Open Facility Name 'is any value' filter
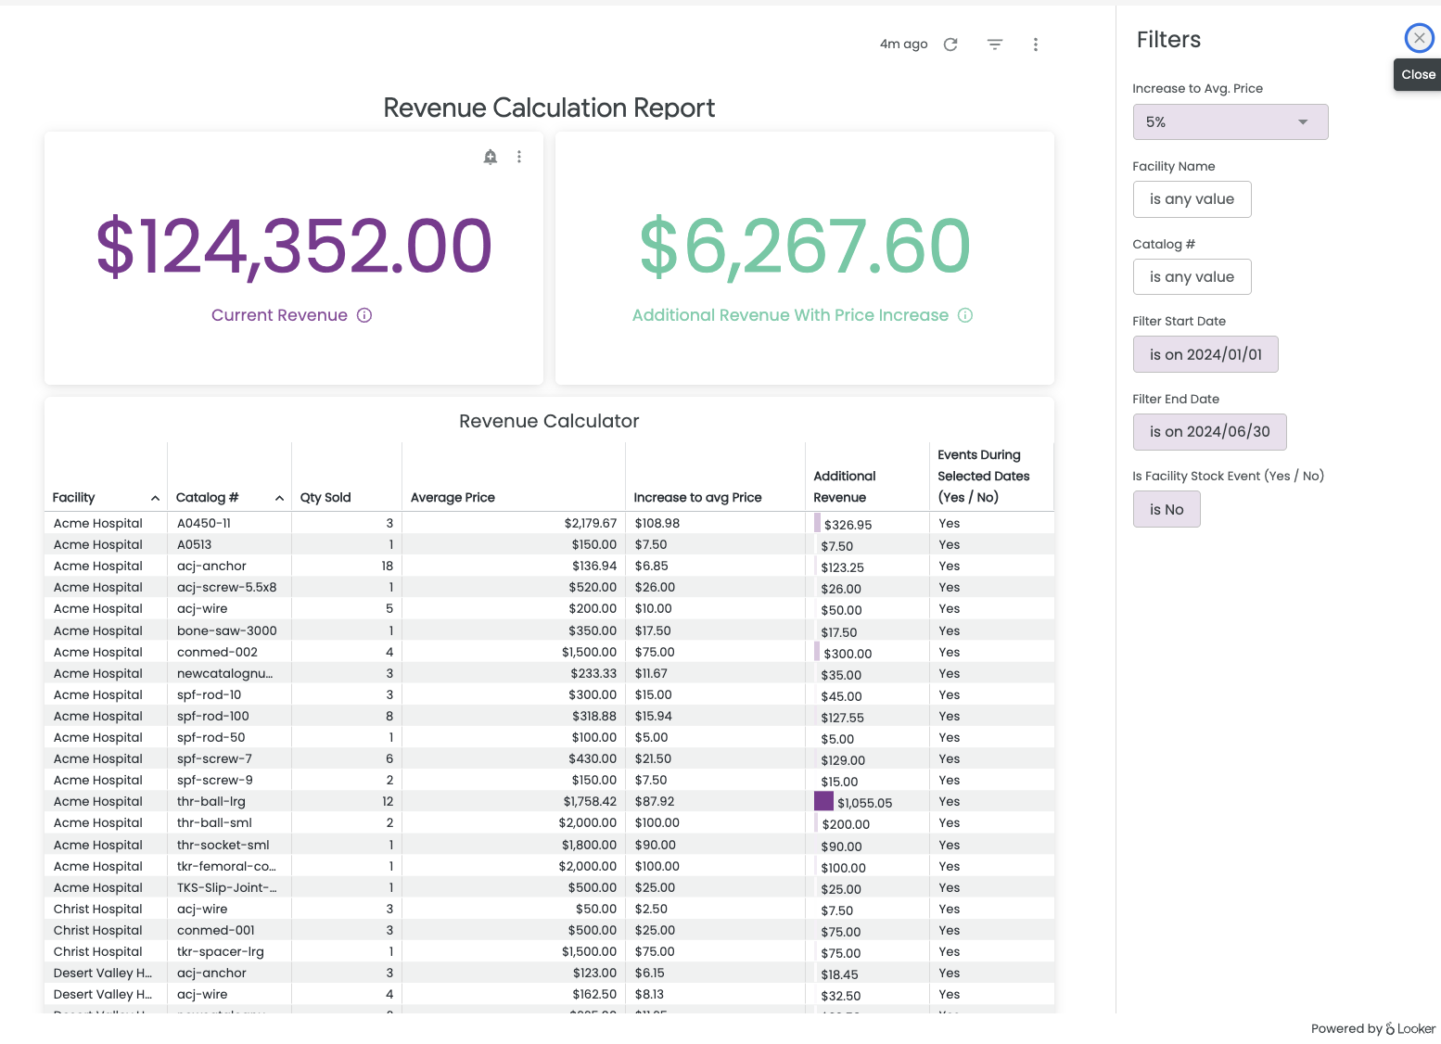The image size is (1441, 1044). coord(1192,199)
